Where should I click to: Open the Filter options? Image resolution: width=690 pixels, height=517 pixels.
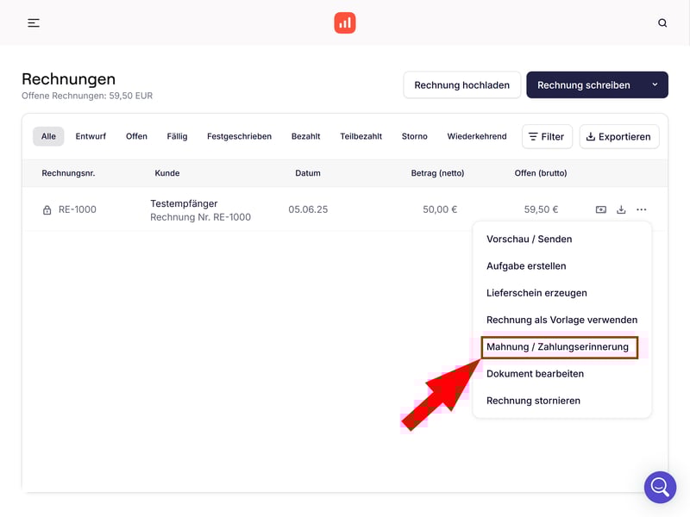[546, 136]
